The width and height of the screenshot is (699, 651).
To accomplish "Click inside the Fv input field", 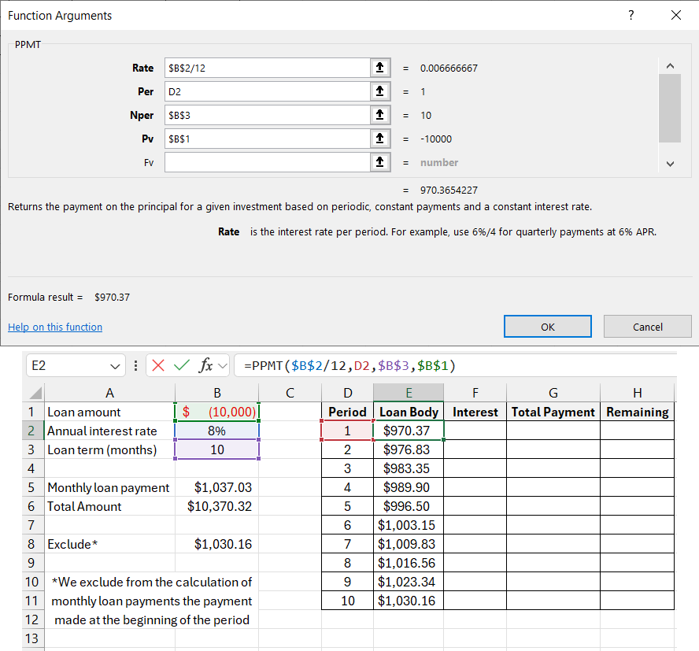I will pos(267,162).
